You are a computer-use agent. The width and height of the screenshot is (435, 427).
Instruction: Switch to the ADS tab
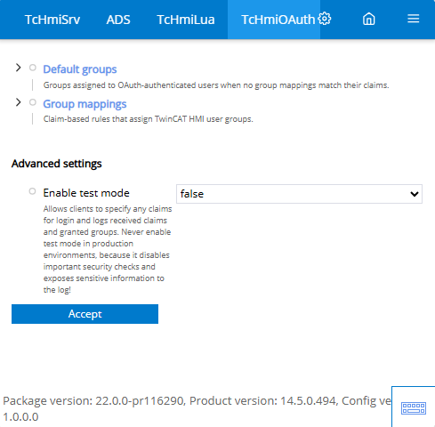118,20
